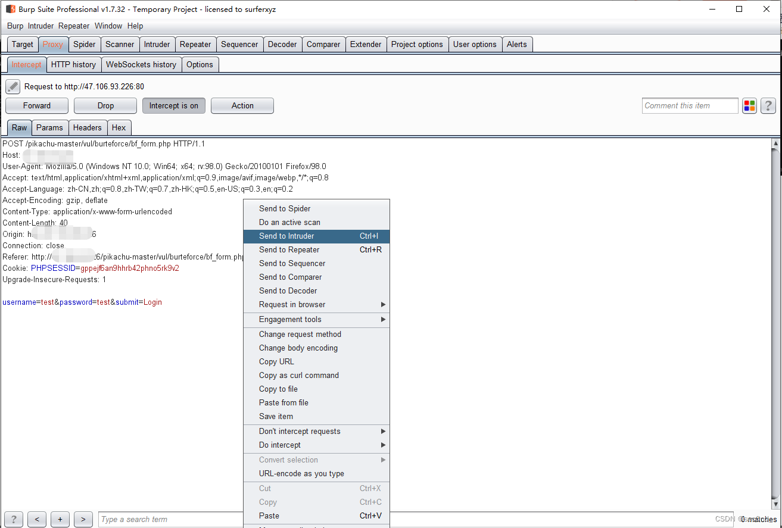Select Send to Sequencer entry
782x528 pixels.
316,263
